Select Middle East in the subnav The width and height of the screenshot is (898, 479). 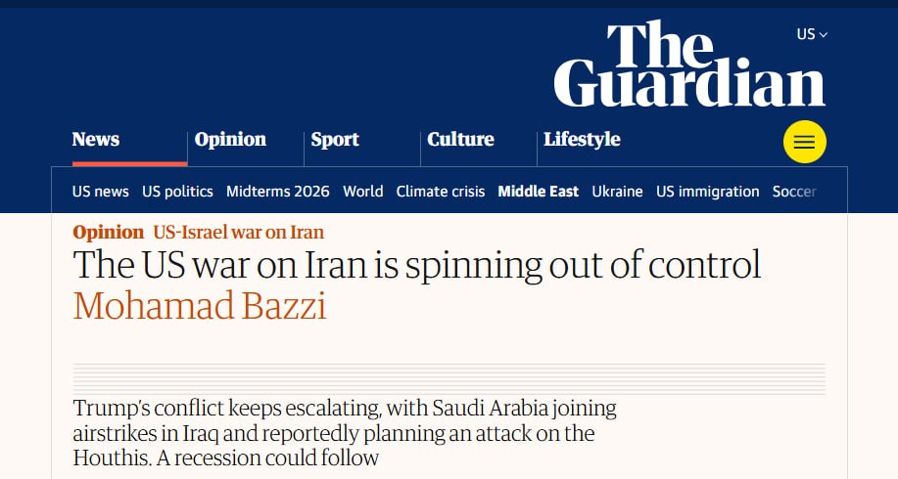pos(539,192)
